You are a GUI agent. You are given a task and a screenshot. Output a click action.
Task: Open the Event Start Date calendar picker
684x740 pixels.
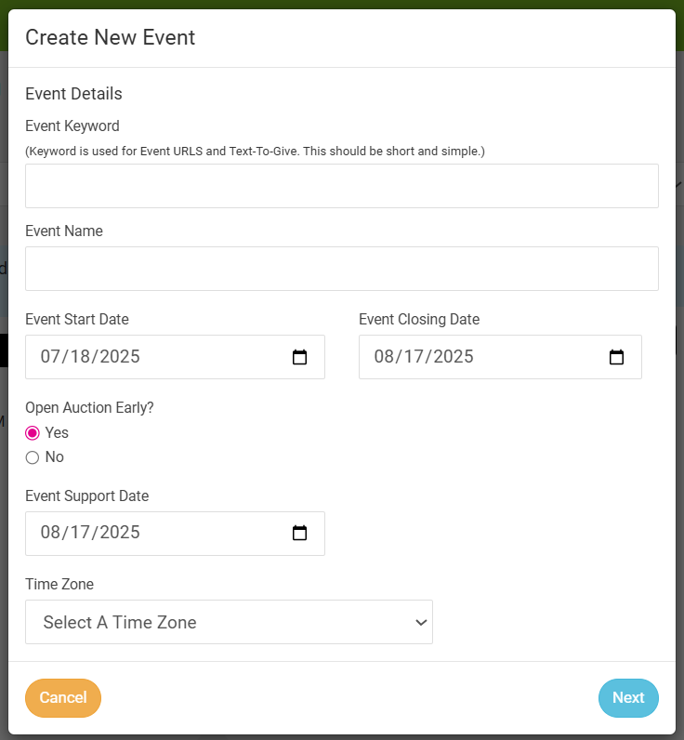(299, 357)
